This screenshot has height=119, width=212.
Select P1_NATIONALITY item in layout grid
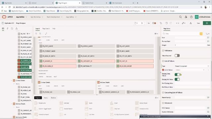pos(96,66)
